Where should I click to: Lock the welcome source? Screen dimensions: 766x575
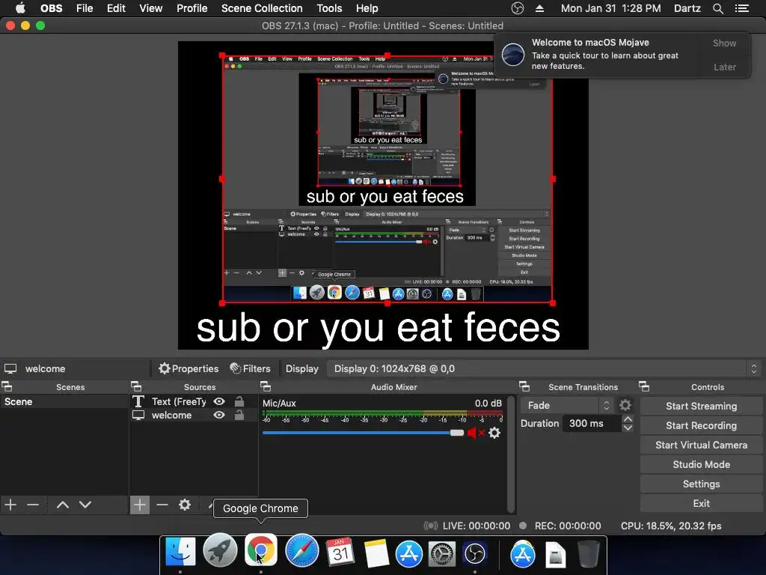point(239,415)
